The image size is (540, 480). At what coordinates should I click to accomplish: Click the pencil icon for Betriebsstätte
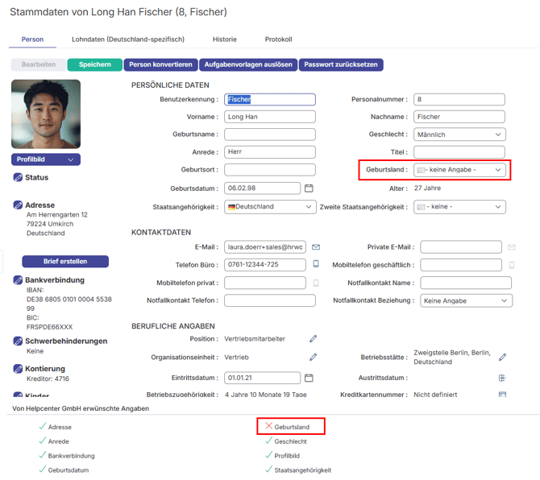(x=503, y=357)
